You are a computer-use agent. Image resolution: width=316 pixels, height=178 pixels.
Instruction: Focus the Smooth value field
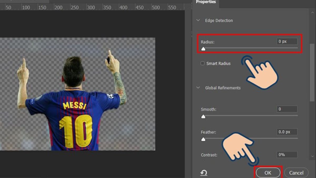click(x=287, y=109)
